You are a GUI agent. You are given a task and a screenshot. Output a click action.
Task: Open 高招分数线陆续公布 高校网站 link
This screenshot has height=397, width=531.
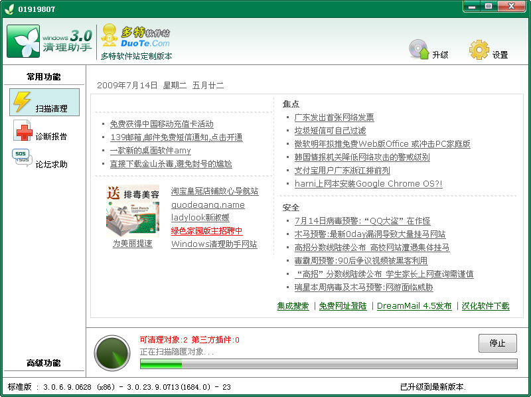372,248
